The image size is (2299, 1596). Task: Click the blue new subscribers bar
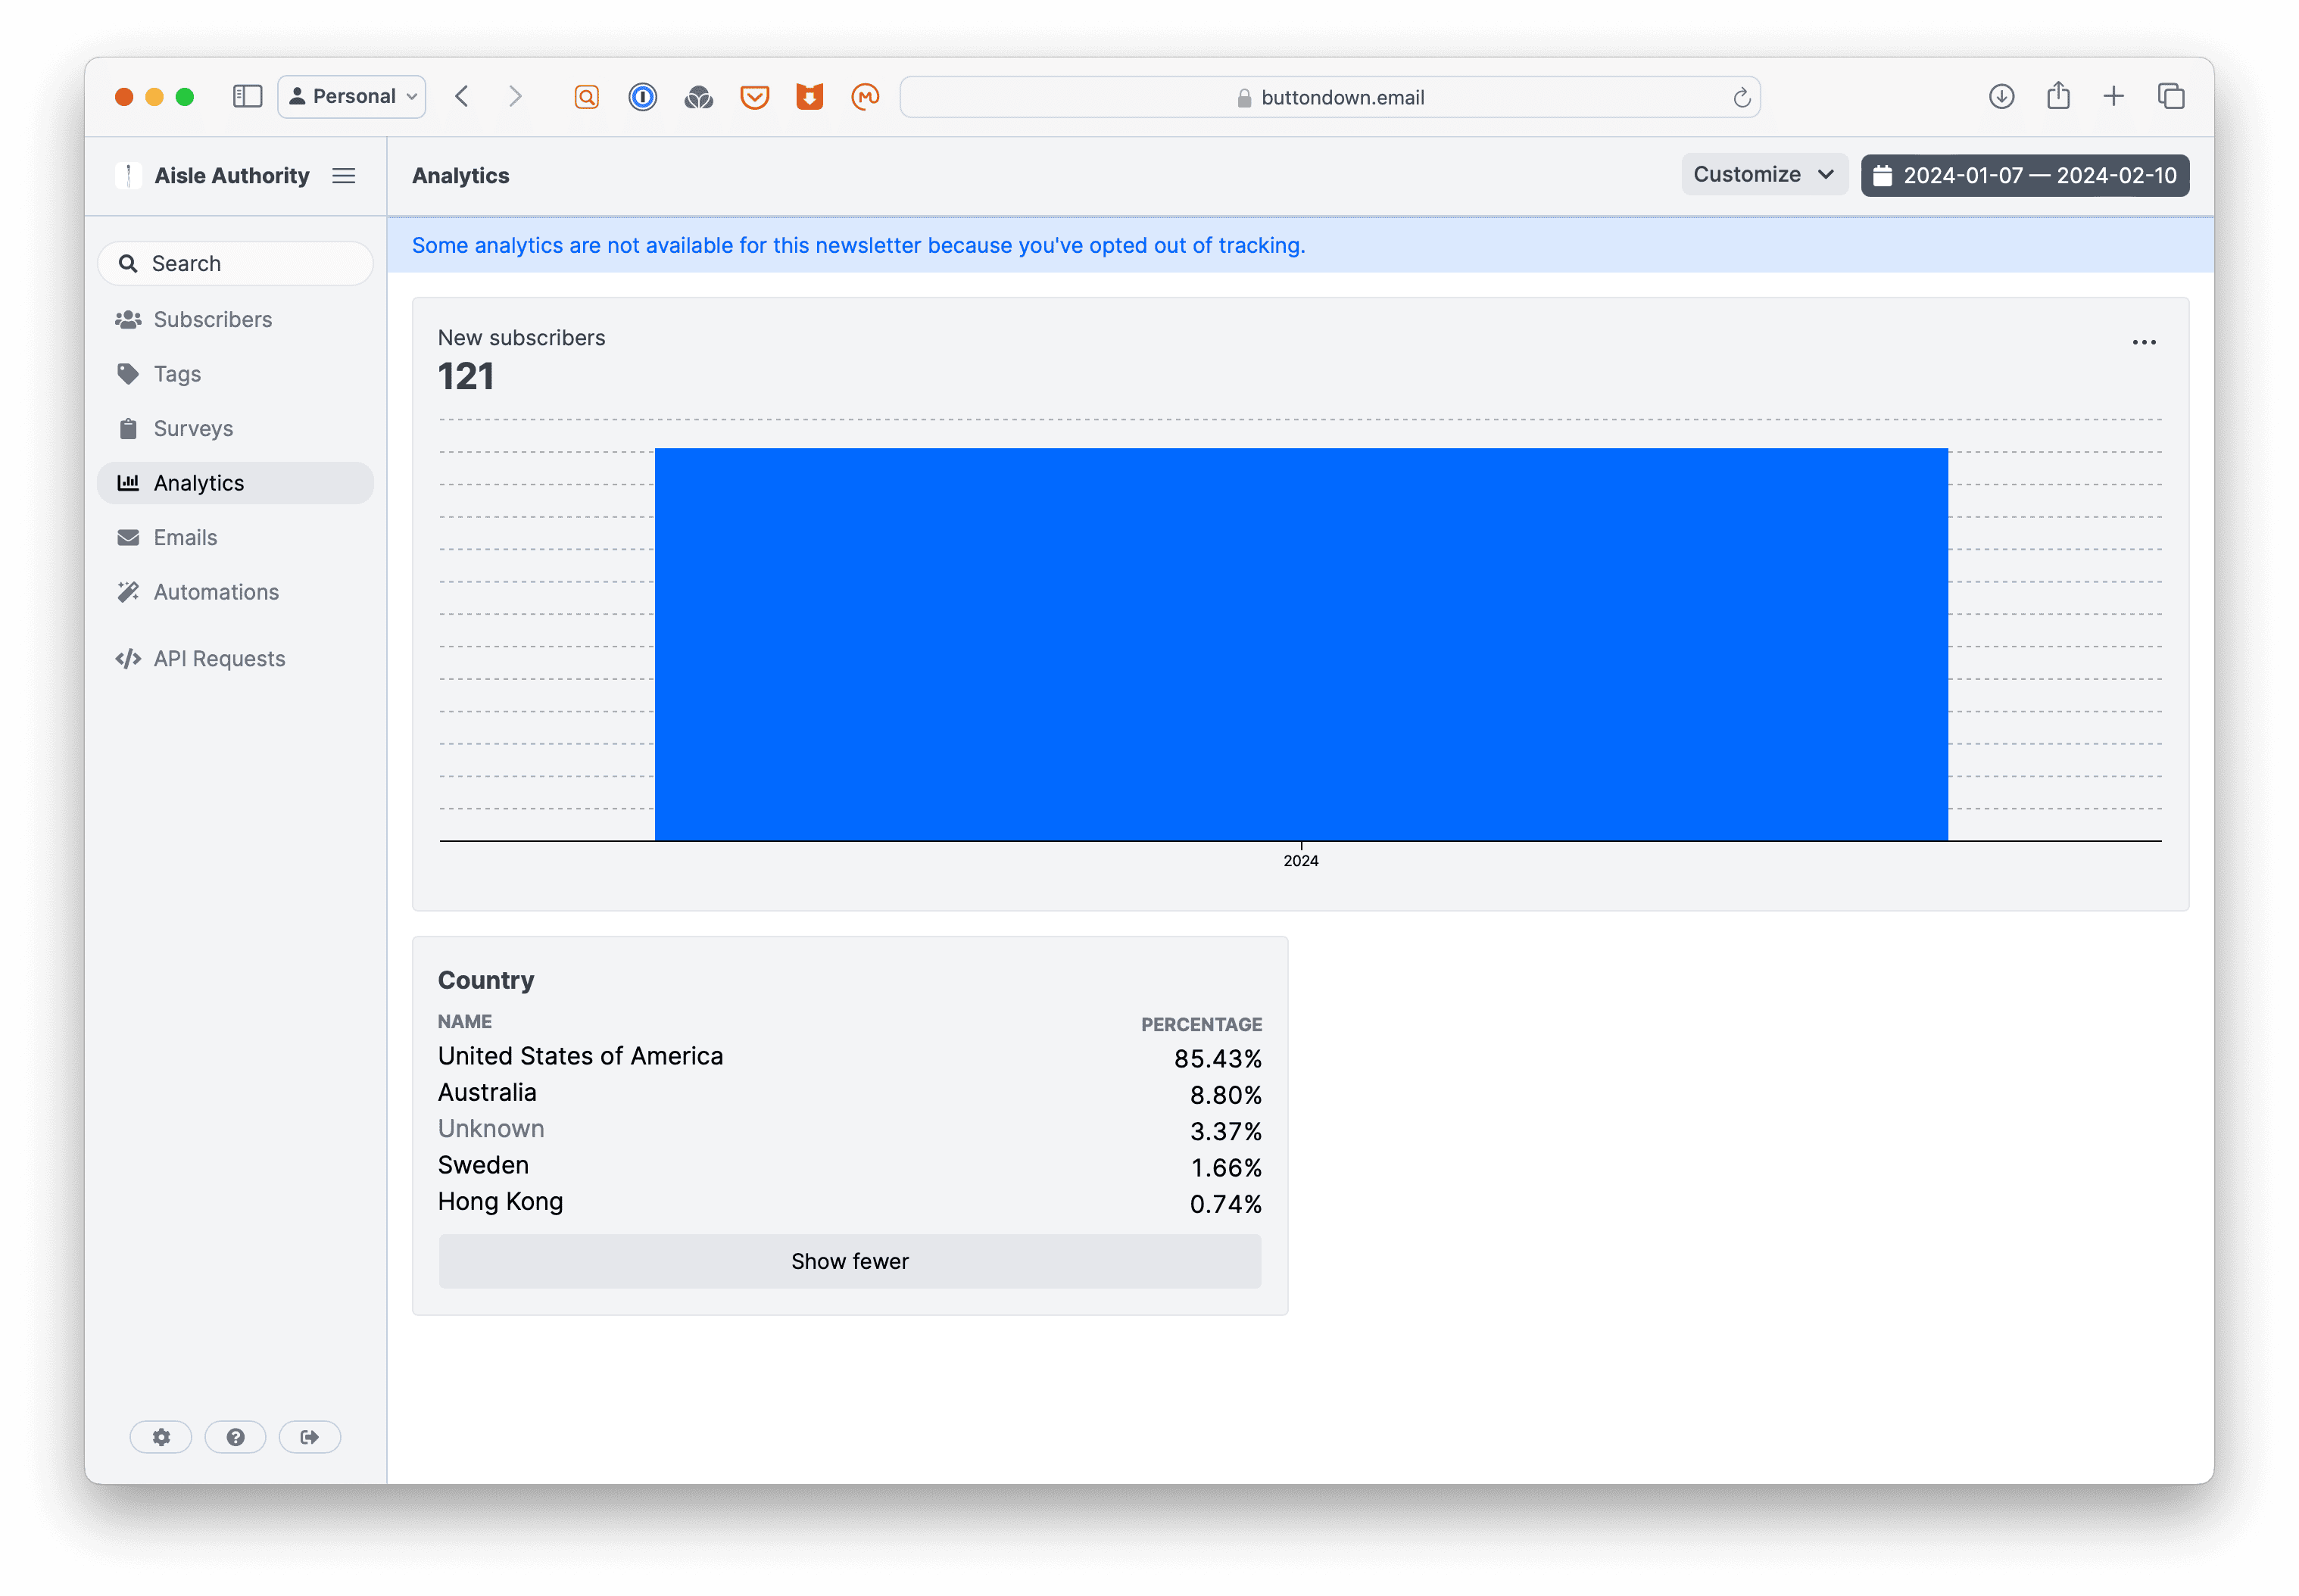(1300, 644)
